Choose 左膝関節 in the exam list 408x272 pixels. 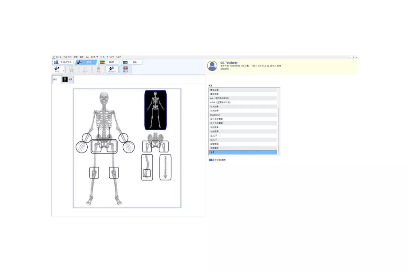(243, 144)
